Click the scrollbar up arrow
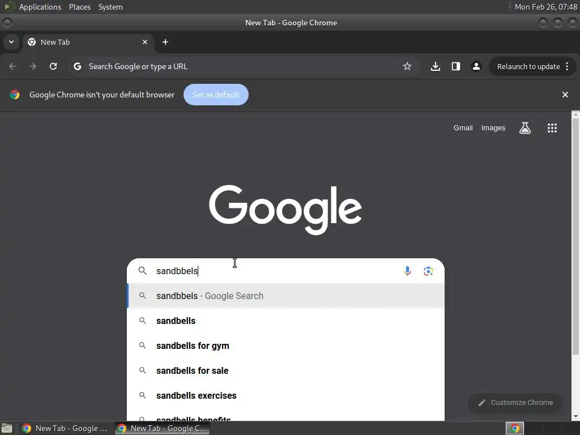The image size is (580, 435). (x=575, y=114)
